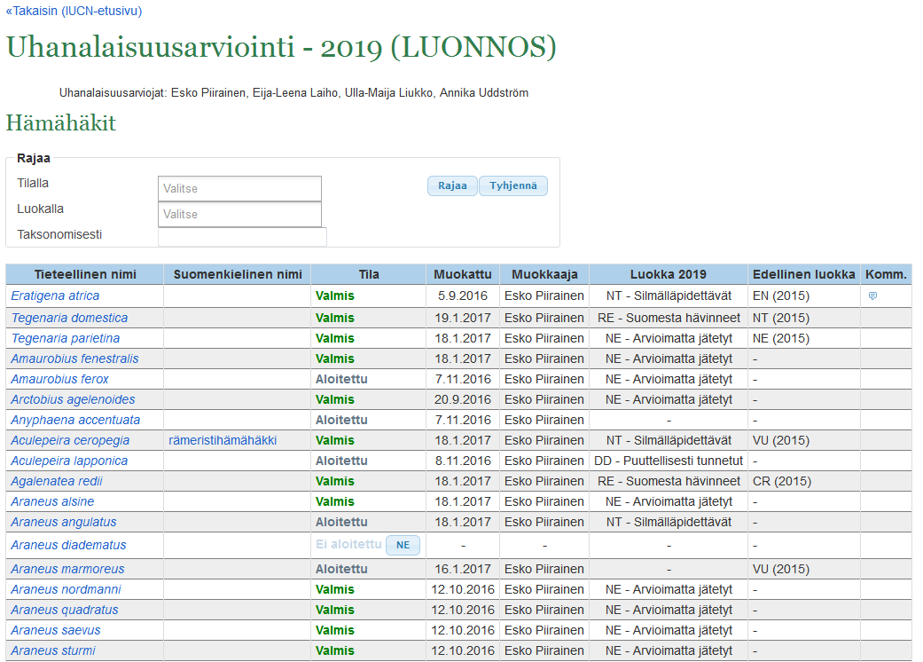Click the Luokka 2019 column header
This screenshot has width=923, height=662.
pos(669,274)
